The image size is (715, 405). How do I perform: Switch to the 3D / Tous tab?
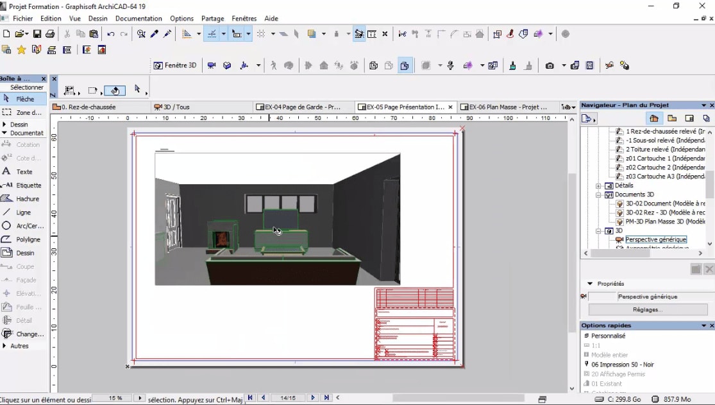202,107
